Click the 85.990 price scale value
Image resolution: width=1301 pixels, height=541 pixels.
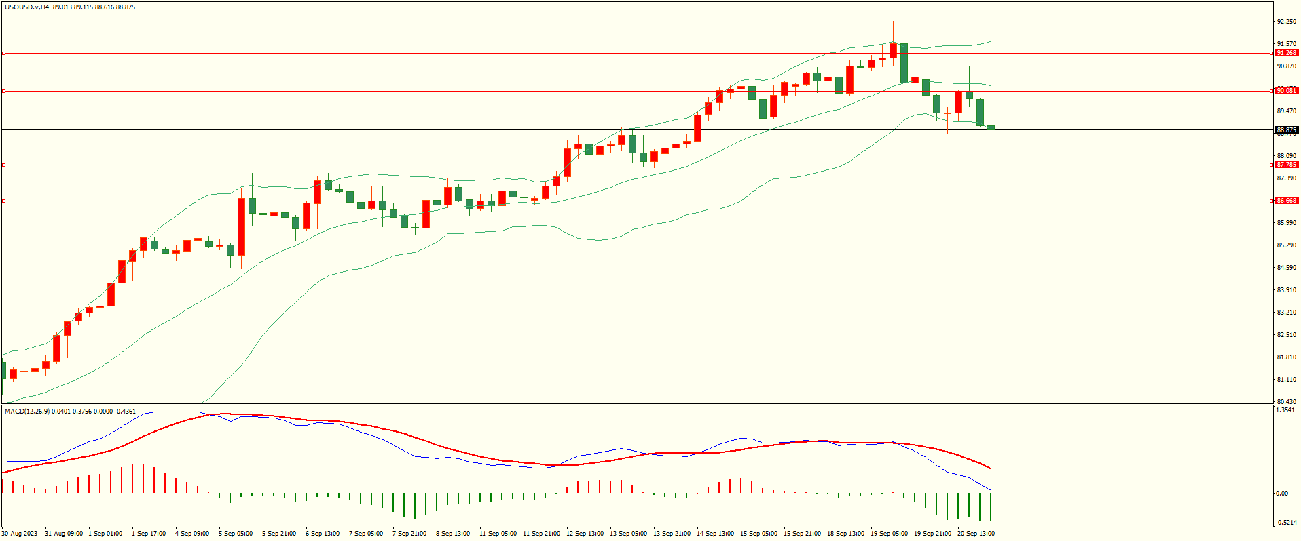pyautogui.click(x=1286, y=223)
